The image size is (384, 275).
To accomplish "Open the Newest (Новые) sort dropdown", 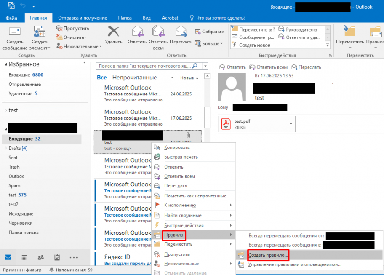I will (x=189, y=78).
